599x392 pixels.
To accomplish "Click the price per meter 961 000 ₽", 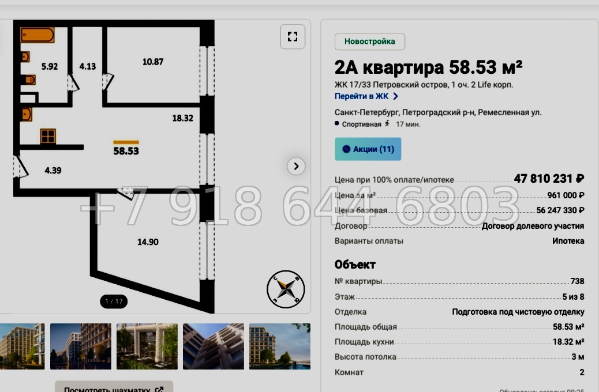I will coord(566,195).
